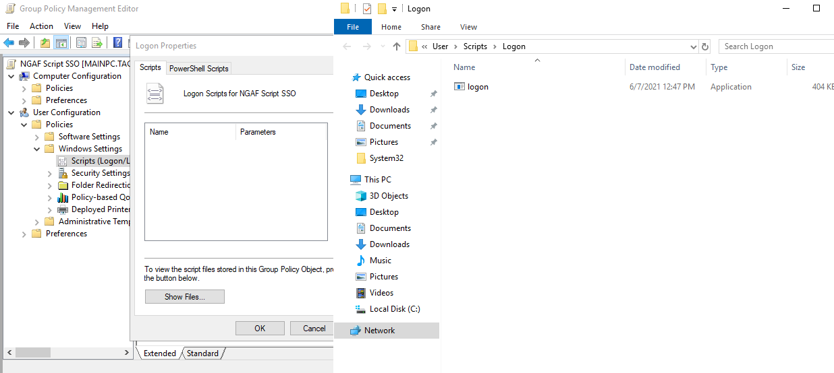Click Explorer Back navigation arrow

[x=347, y=46]
